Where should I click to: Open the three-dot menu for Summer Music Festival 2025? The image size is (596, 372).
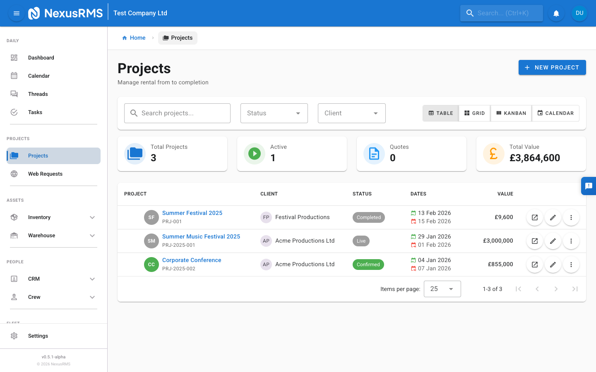[571, 241]
